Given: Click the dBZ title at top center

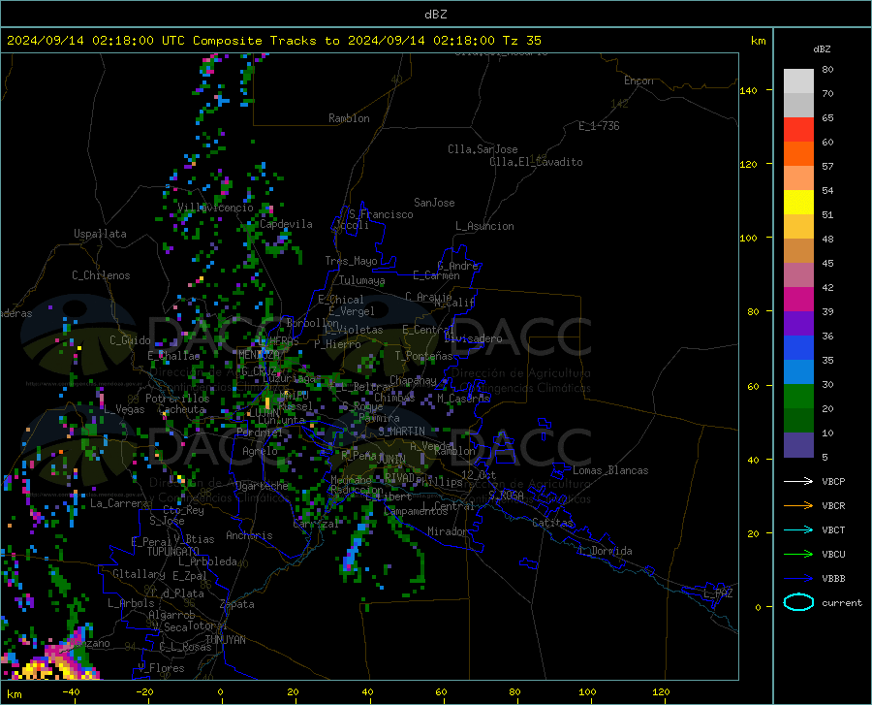Looking at the screenshot, I should pyautogui.click(x=435, y=15).
